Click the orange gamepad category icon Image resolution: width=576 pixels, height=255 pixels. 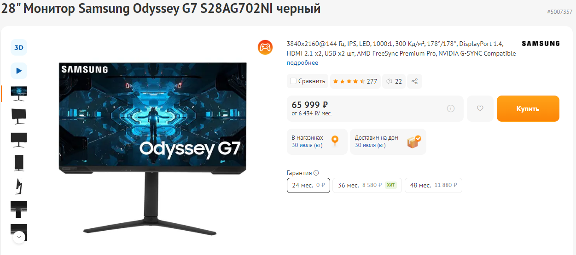pyautogui.click(x=265, y=47)
